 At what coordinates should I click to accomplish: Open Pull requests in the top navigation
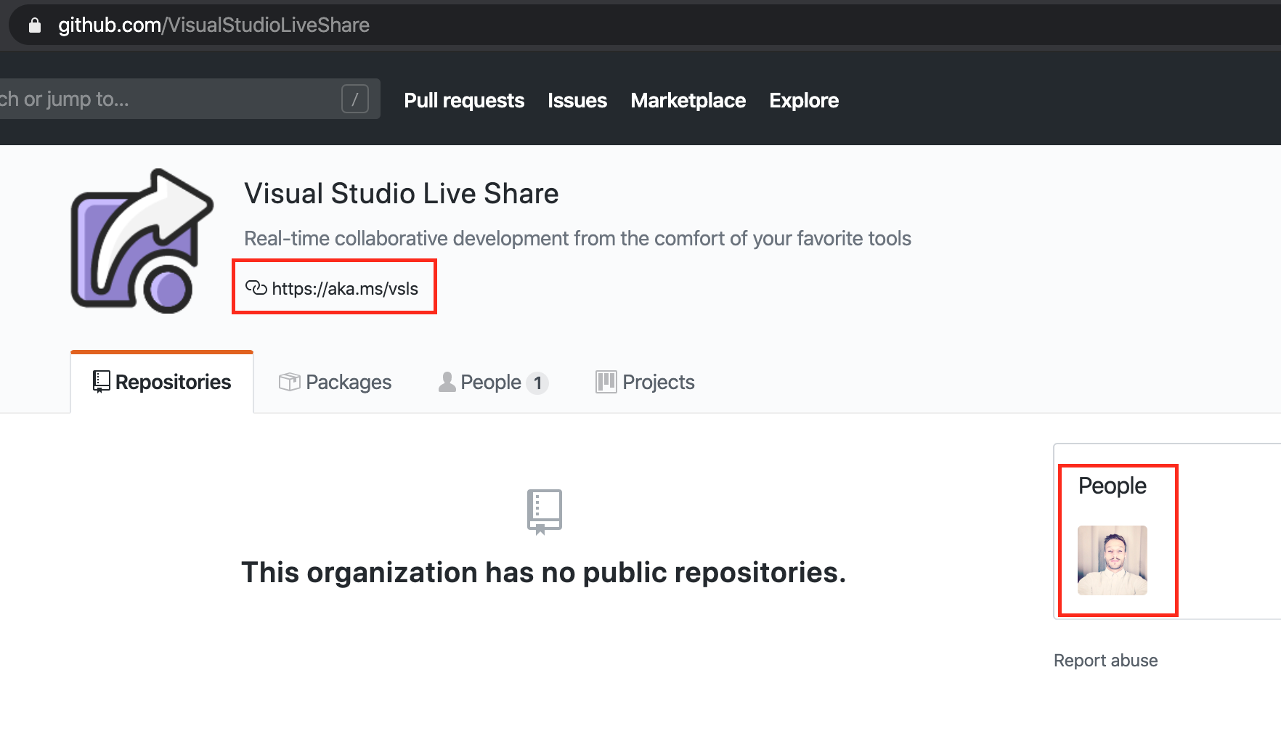coord(464,100)
